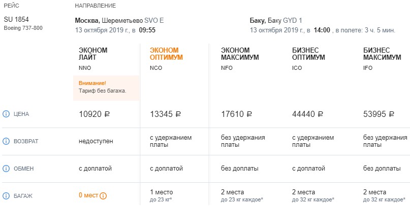410x206 pixels.
Task: Click the baggage-free fare warning notice
Action: point(106,87)
